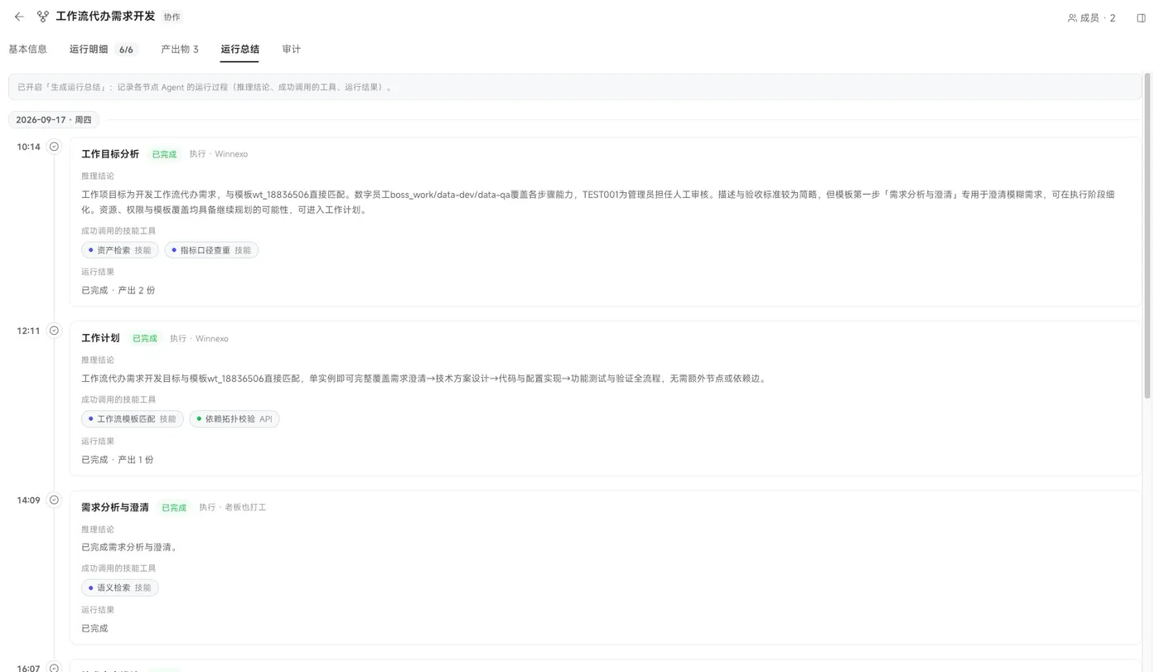
Task: Click the page title 工作流代办需求开发
Action: tap(105, 17)
